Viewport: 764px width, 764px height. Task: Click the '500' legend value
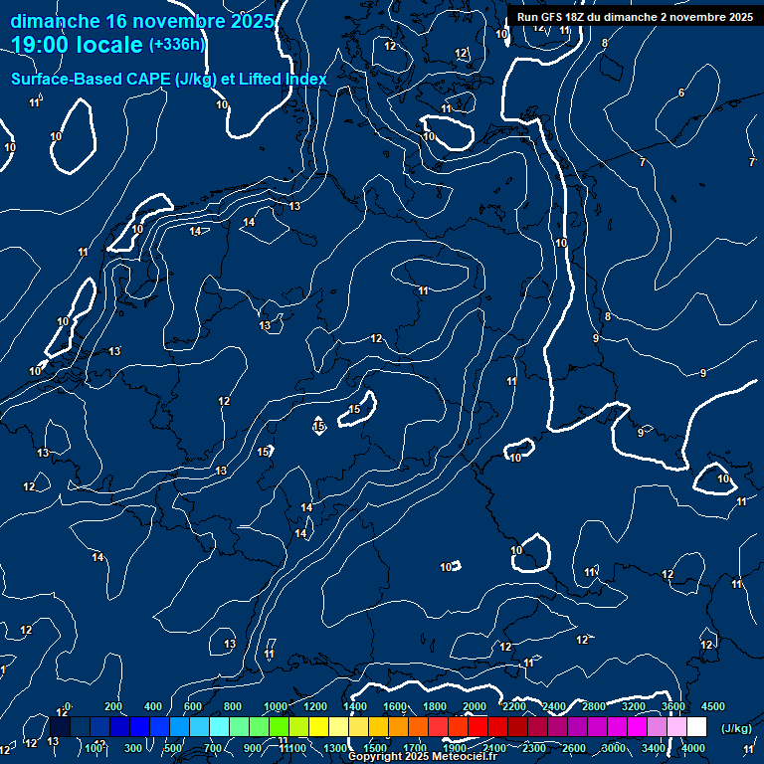[172, 748]
